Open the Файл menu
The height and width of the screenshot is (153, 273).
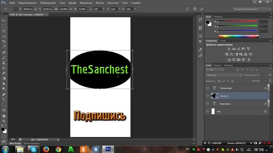point(12,3)
